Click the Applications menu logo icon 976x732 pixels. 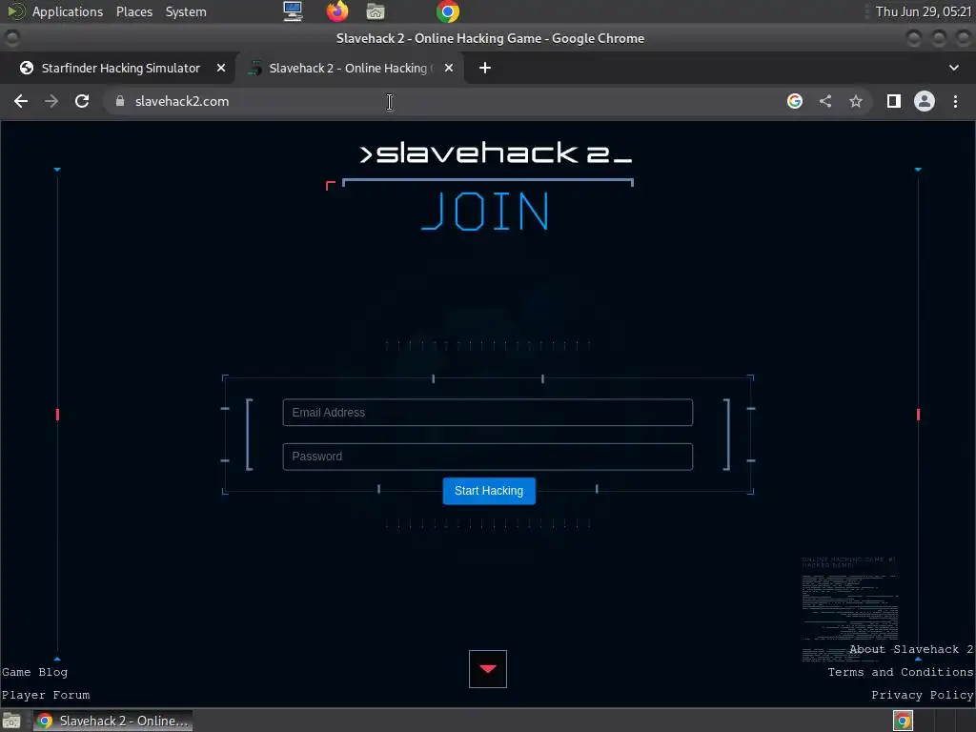coord(15,11)
